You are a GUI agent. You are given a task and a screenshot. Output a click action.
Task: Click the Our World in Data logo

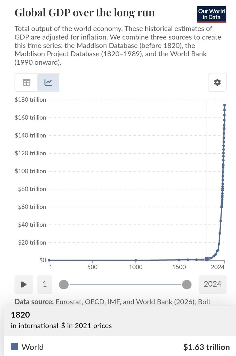tap(211, 14)
